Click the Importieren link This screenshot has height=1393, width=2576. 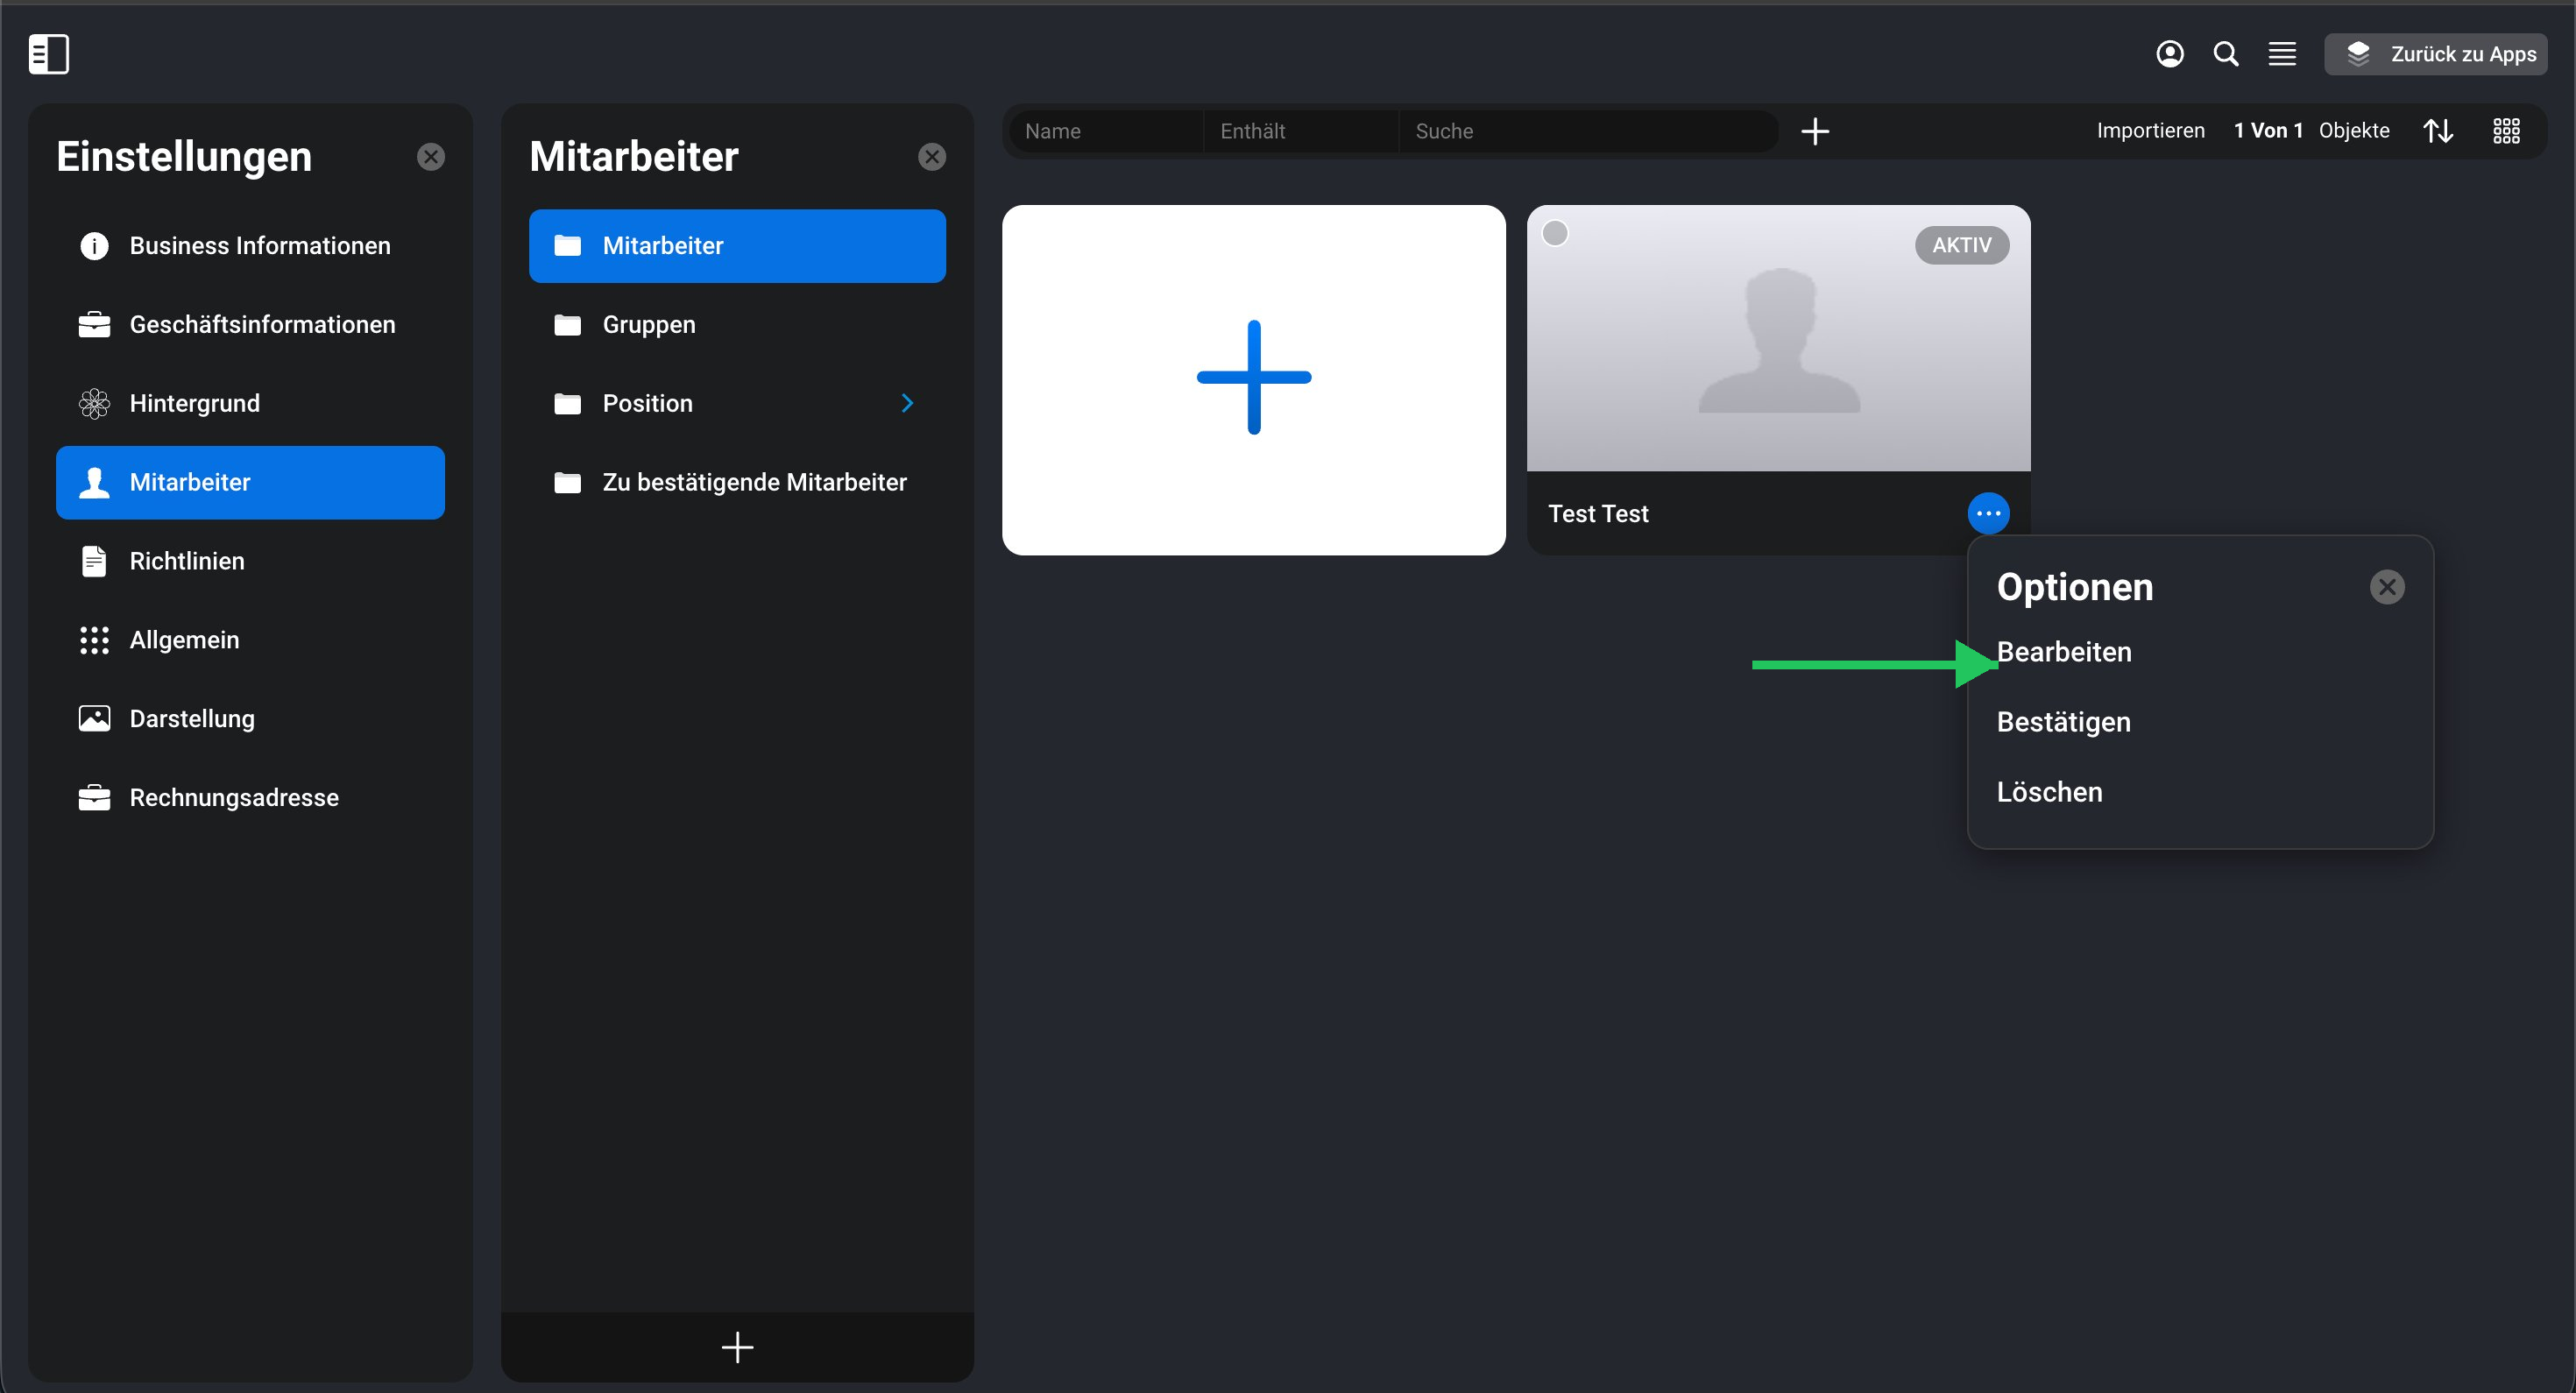tap(2150, 131)
